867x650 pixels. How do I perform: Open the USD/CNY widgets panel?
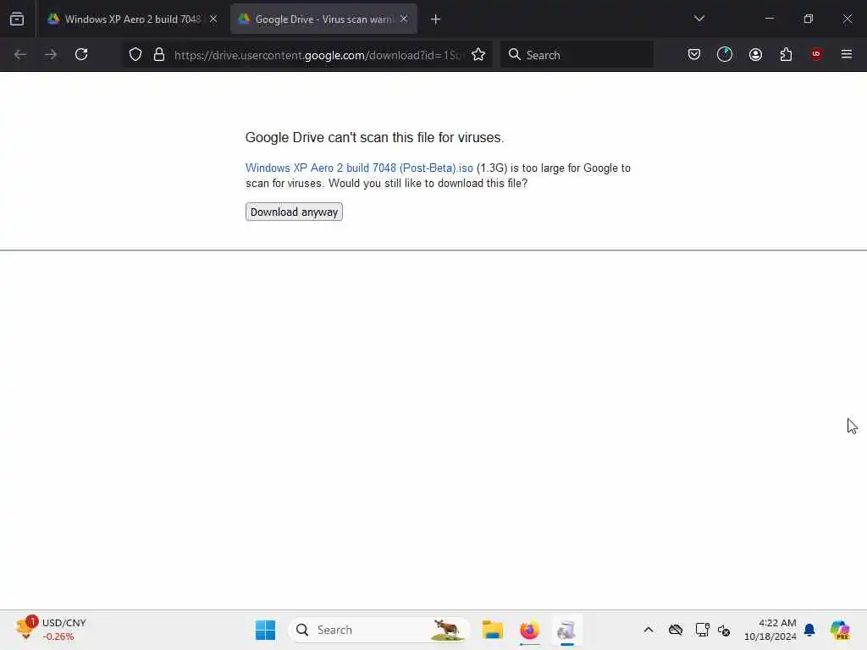(x=52, y=630)
